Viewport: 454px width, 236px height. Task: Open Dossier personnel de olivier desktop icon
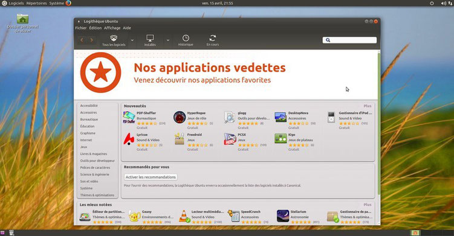click(22, 23)
